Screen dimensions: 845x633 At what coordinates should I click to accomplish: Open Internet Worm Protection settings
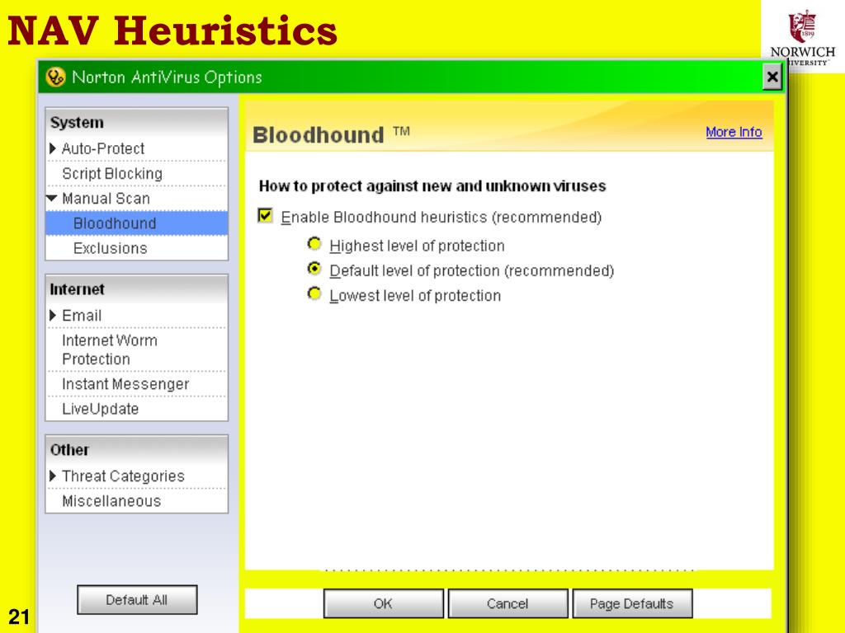click(x=110, y=349)
